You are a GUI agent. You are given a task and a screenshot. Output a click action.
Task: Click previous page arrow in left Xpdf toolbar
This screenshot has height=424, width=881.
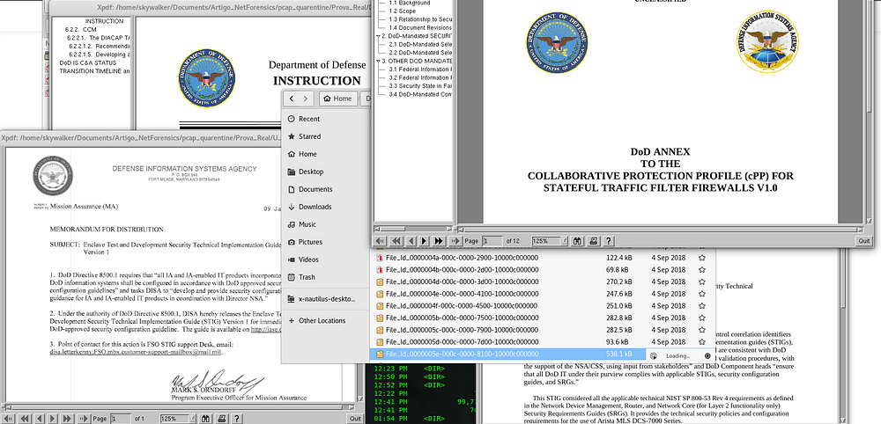pos(39,419)
